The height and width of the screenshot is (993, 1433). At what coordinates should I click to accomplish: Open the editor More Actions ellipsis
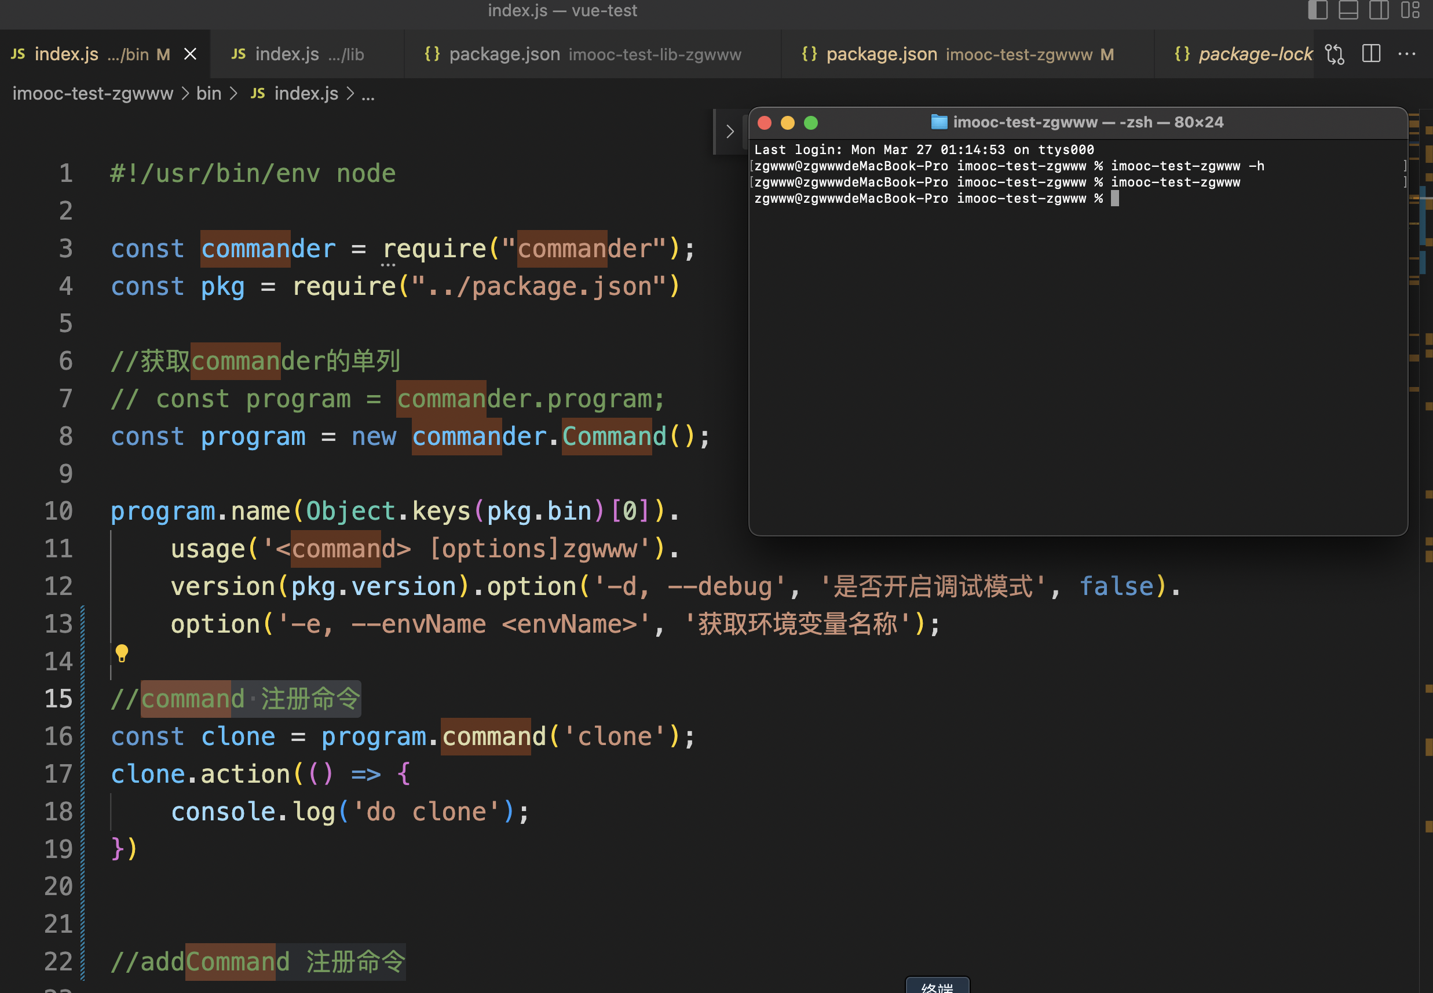point(1406,54)
